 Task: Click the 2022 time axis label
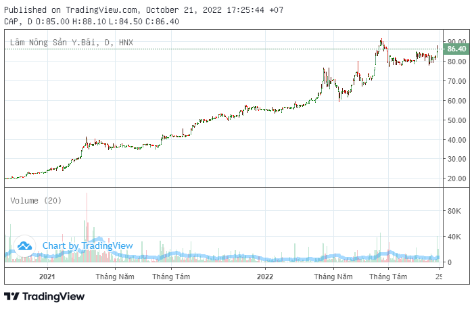tap(264, 277)
